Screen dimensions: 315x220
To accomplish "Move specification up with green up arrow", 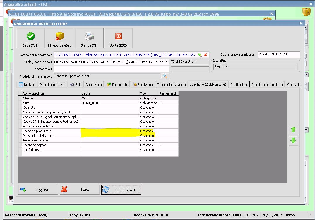I will pyautogui.click(x=293, y=130).
